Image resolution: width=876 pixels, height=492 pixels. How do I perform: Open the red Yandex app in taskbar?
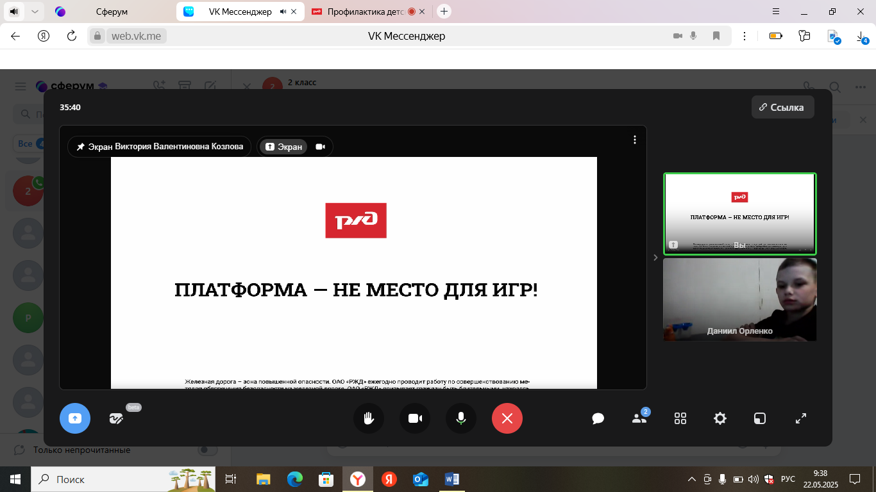389,479
